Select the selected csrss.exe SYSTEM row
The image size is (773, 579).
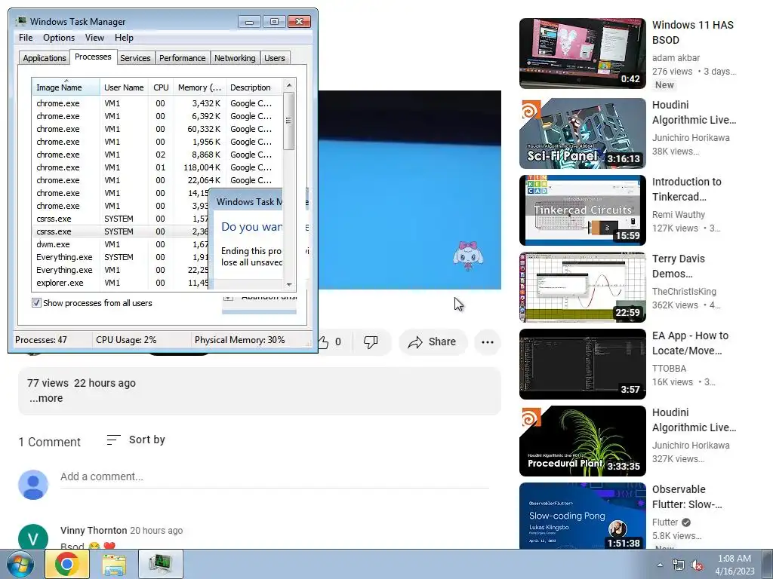[x=122, y=231]
